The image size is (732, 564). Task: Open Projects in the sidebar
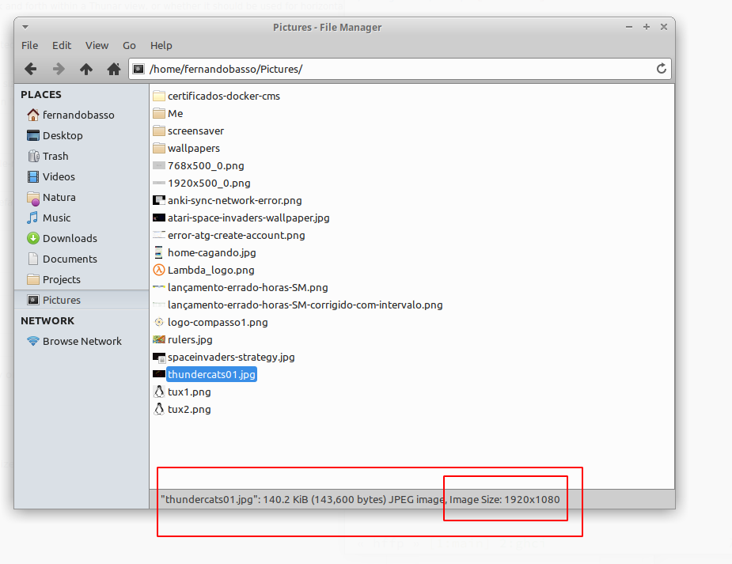click(x=82, y=279)
